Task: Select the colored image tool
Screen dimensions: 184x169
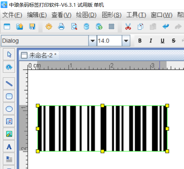Action: click(x=9, y=134)
